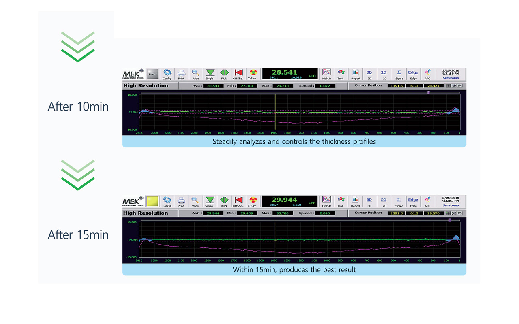Click yellow cursor line in After 10min chart
Screen dimensions: 519x324
(275, 112)
